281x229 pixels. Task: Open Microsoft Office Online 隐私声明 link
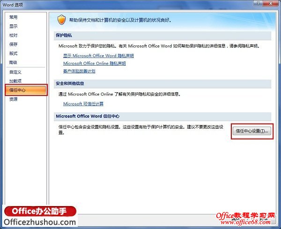[x=95, y=63]
